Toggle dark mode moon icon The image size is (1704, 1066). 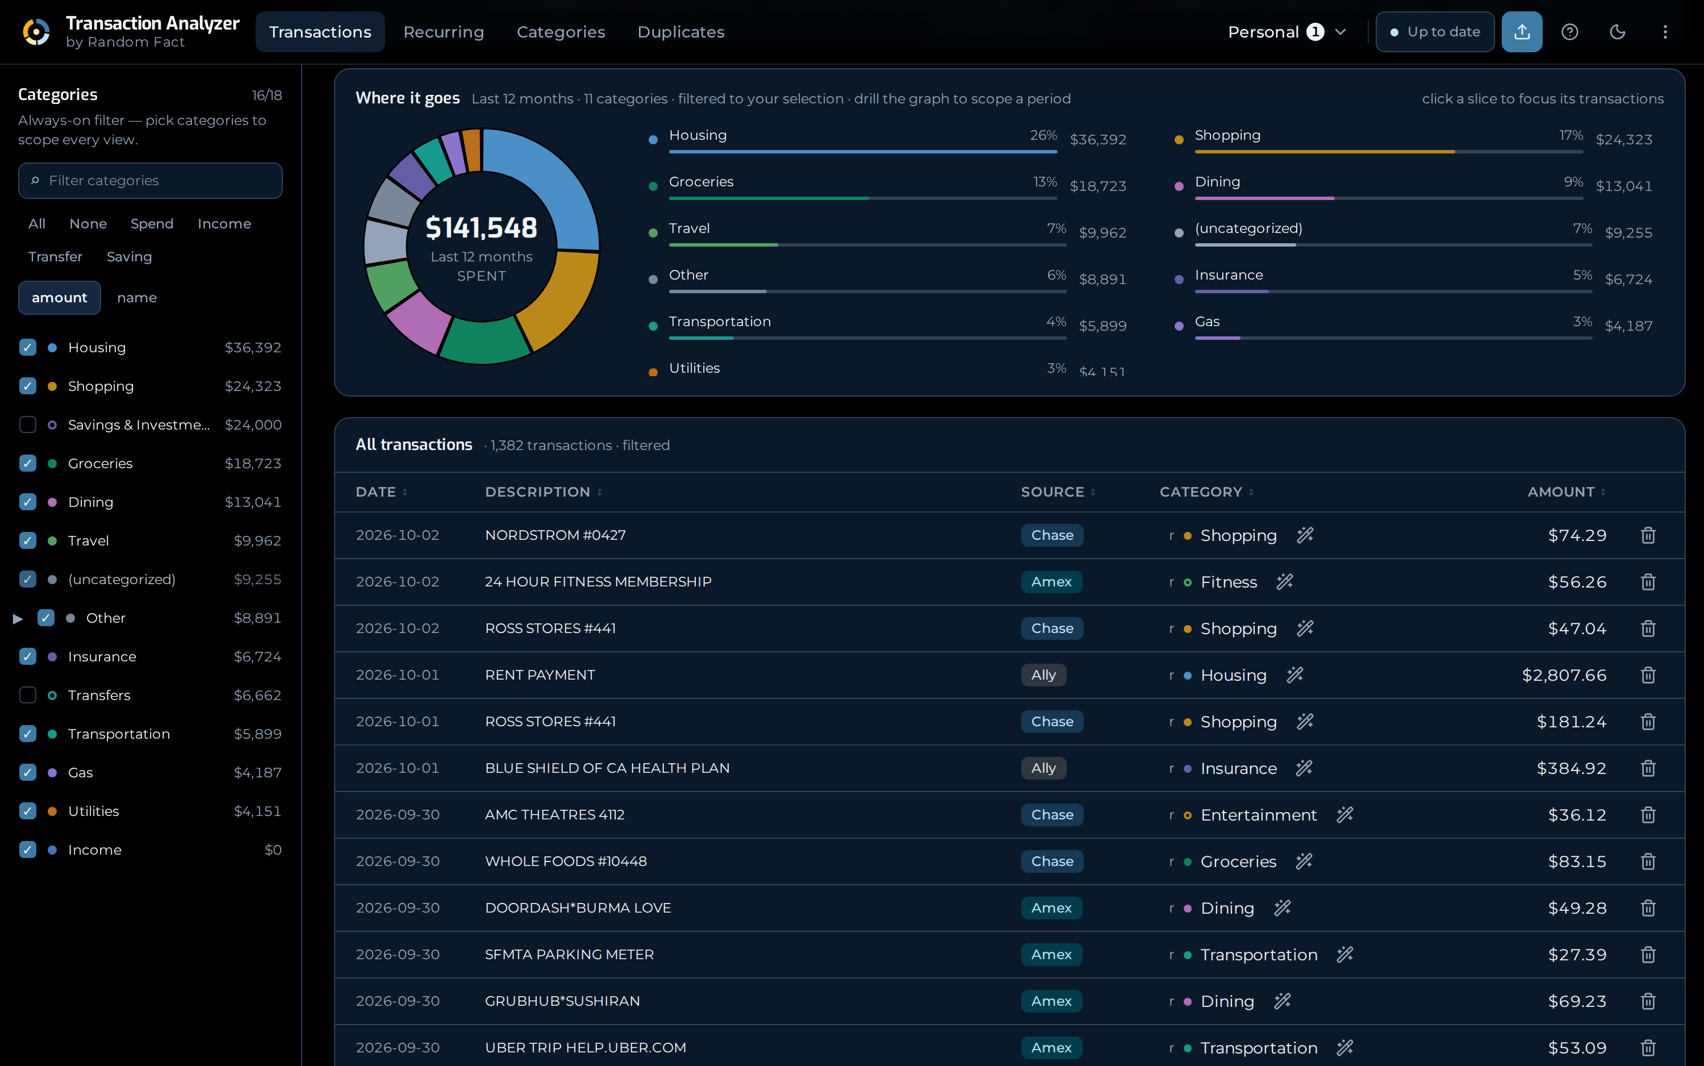click(1617, 32)
